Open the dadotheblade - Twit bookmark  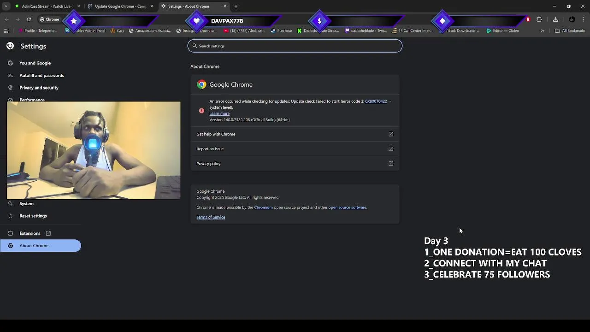(x=366, y=31)
